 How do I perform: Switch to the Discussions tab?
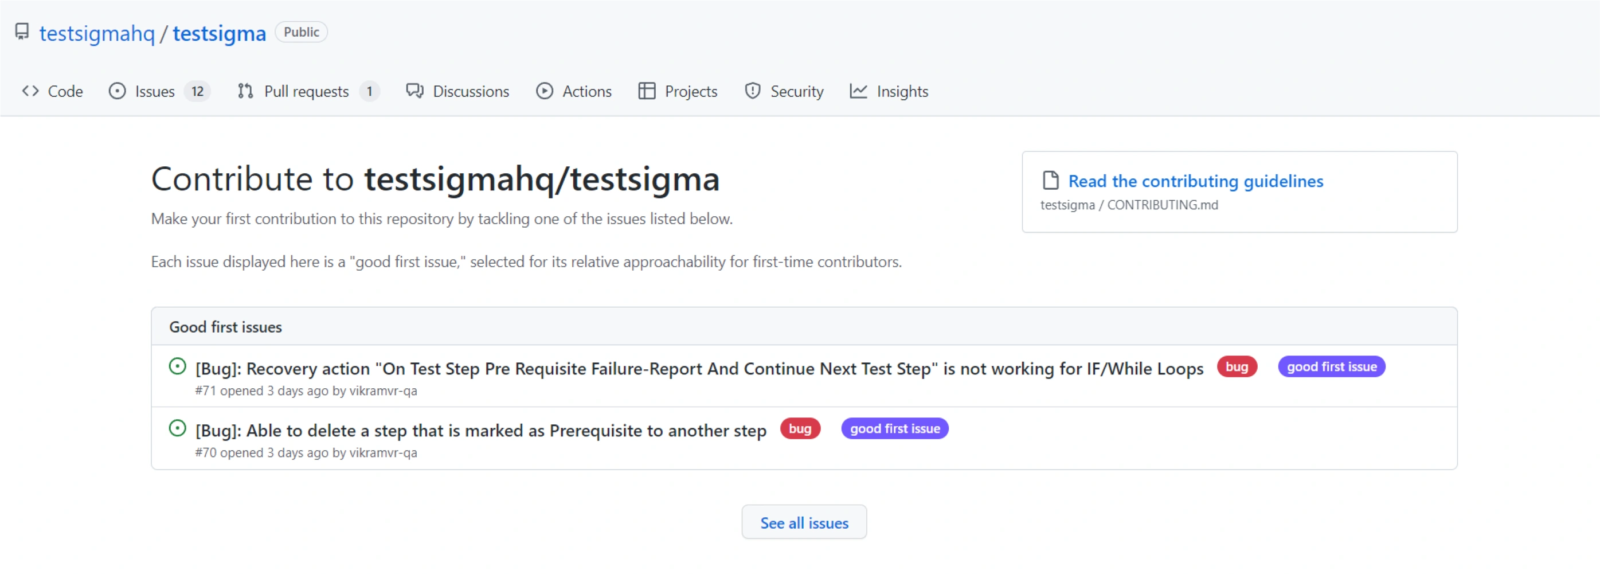(470, 91)
